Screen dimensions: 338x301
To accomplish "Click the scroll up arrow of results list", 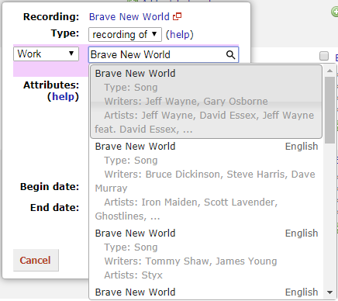I will [x=329, y=71].
